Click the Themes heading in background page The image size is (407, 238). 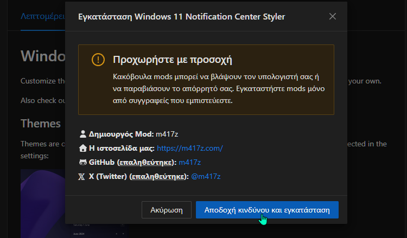41,124
